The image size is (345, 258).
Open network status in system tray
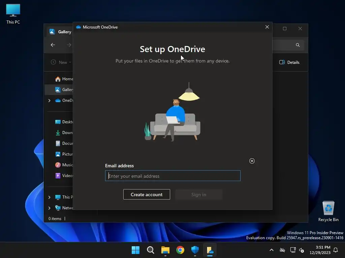coord(293,250)
